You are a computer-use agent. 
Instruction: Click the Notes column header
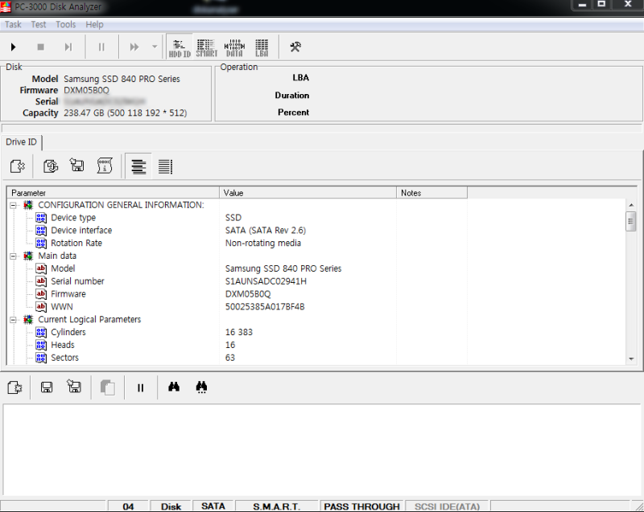pyautogui.click(x=431, y=193)
